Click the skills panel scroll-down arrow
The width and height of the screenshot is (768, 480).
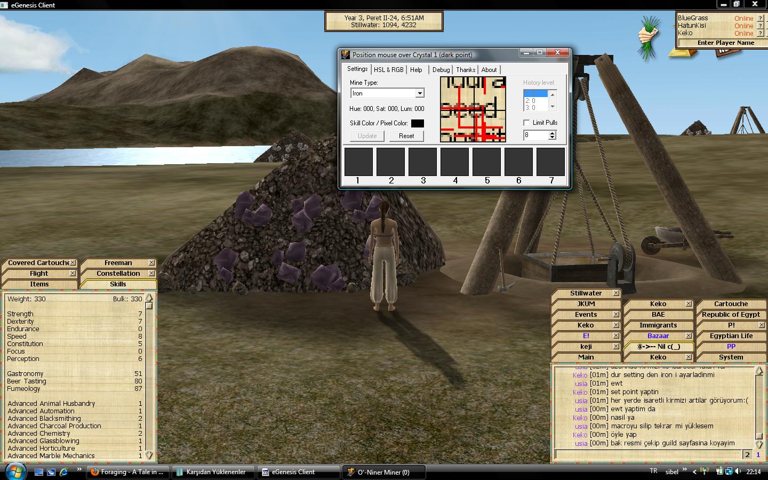(149, 455)
